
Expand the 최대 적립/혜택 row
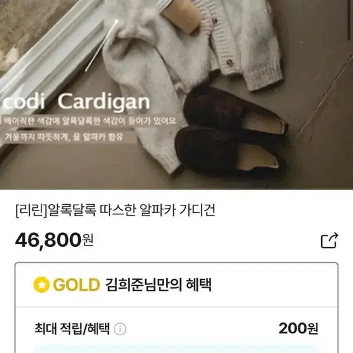click(177, 329)
